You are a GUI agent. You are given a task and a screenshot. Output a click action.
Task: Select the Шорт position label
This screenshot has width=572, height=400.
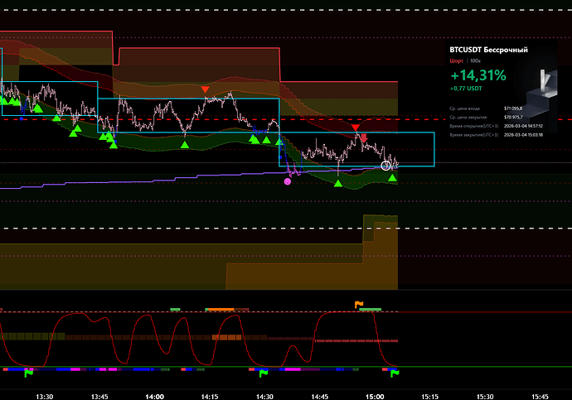pyautogui.click(x=455, y=60)
